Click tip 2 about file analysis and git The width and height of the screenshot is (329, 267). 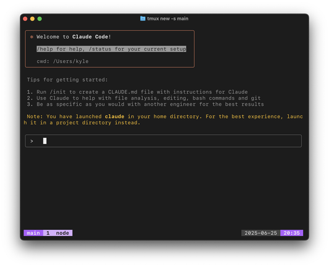[x=143, y=98]
